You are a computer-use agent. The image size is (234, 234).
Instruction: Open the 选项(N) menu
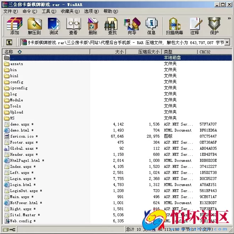[92, 11]
